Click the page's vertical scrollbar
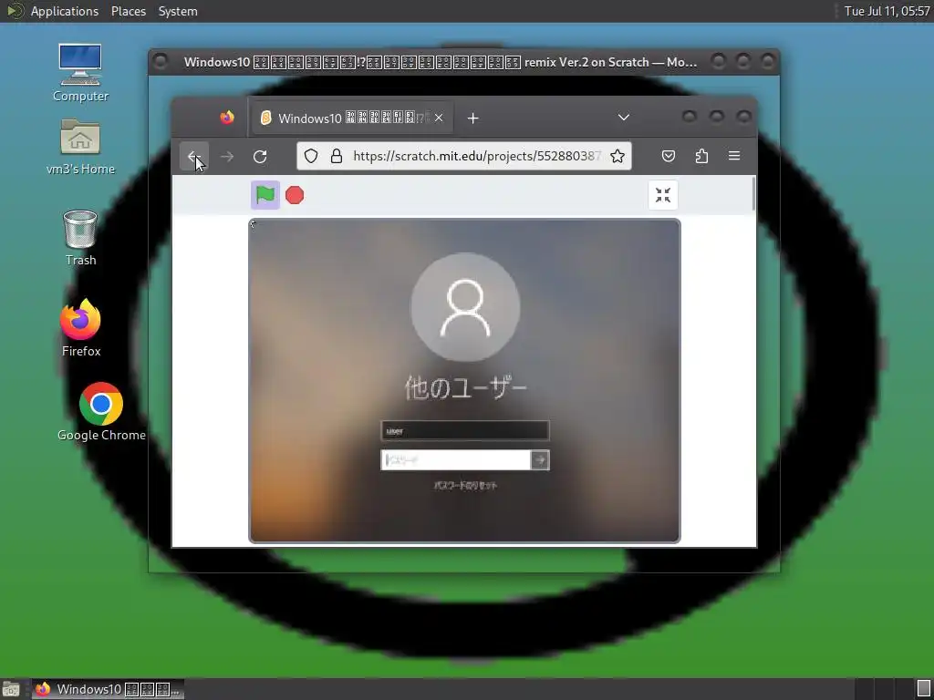This screenshot has width=934, height=700. [753, 193]
